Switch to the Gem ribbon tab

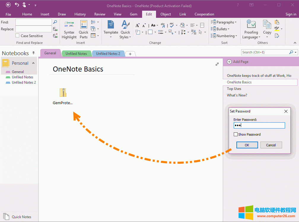(133, 14)
